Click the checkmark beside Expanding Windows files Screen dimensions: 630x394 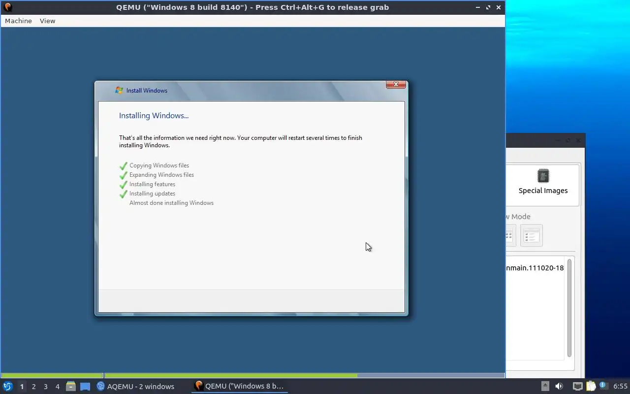pos(124,175)
